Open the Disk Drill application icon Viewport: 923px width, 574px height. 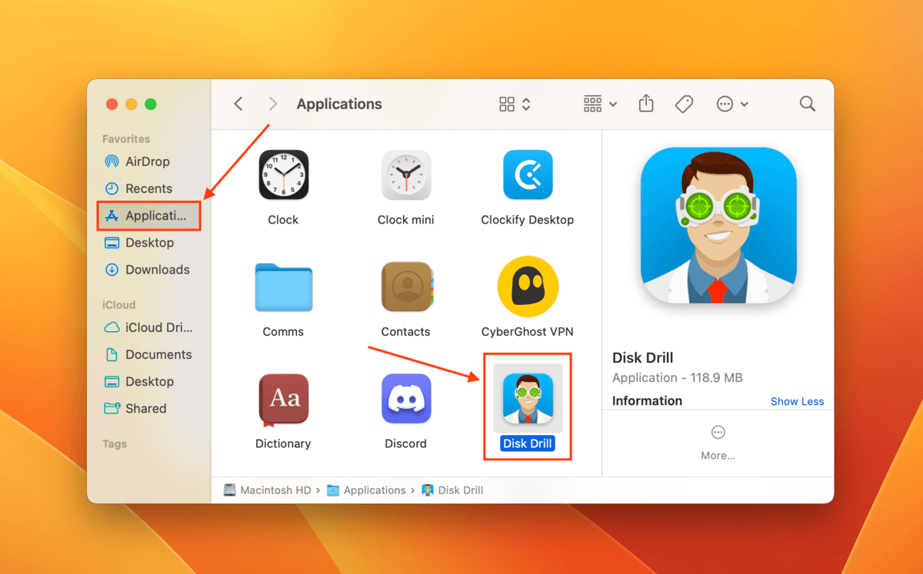pos(528,398)
